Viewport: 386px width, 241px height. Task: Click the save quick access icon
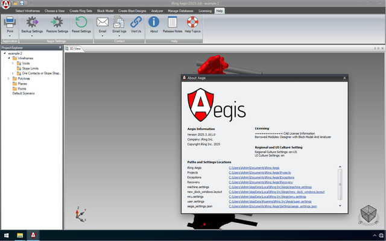(x=22, y=3)
